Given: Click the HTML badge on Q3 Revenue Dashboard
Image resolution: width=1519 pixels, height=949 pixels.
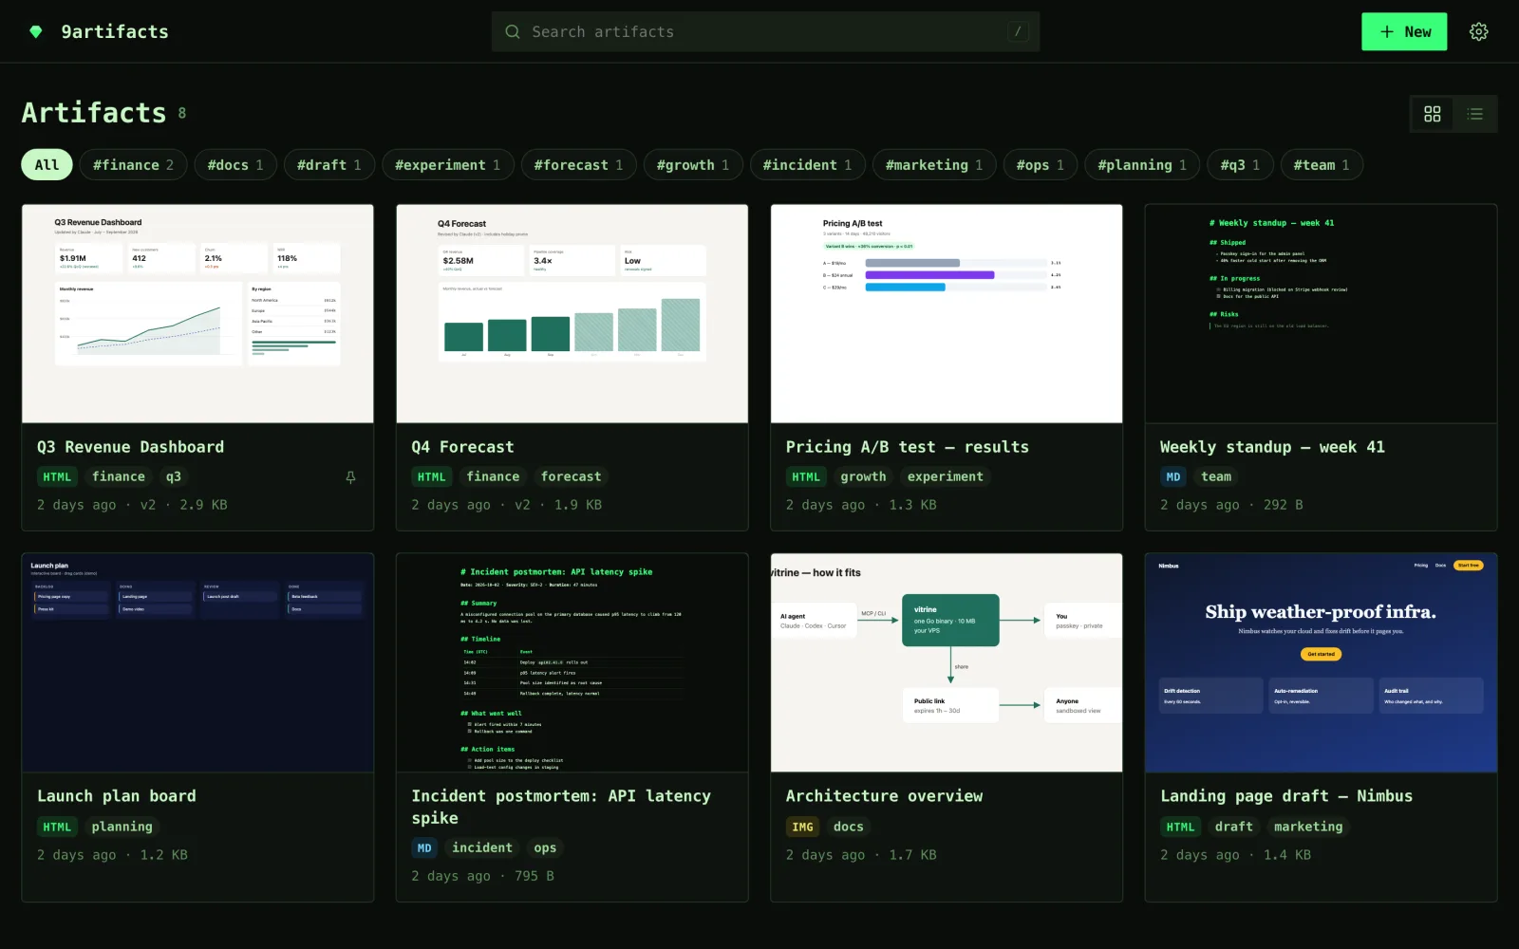Looking at the screenshot, I should click(57, 477).
